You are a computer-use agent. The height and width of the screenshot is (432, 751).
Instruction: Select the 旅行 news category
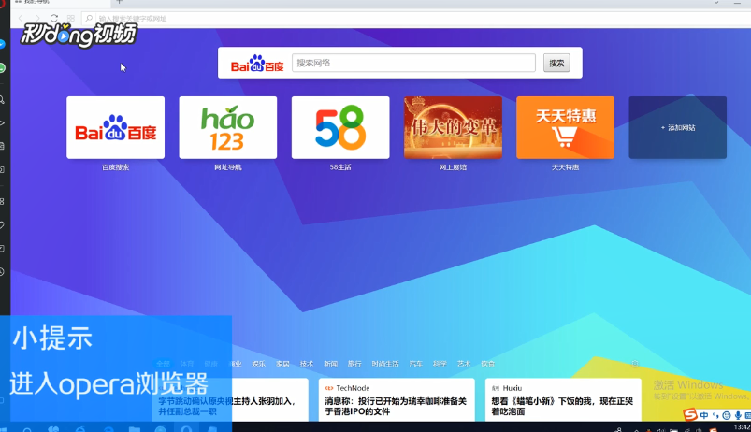[x=354, y=364]
